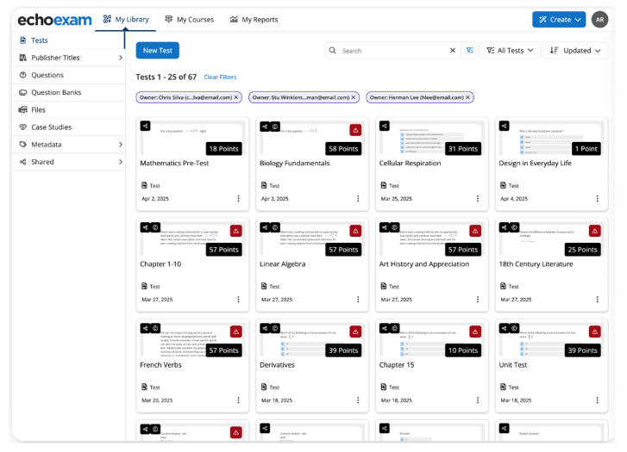Select Questions in the sidebar
The width and height of the screenshot is (627, 452).
[x=68, y=75]
